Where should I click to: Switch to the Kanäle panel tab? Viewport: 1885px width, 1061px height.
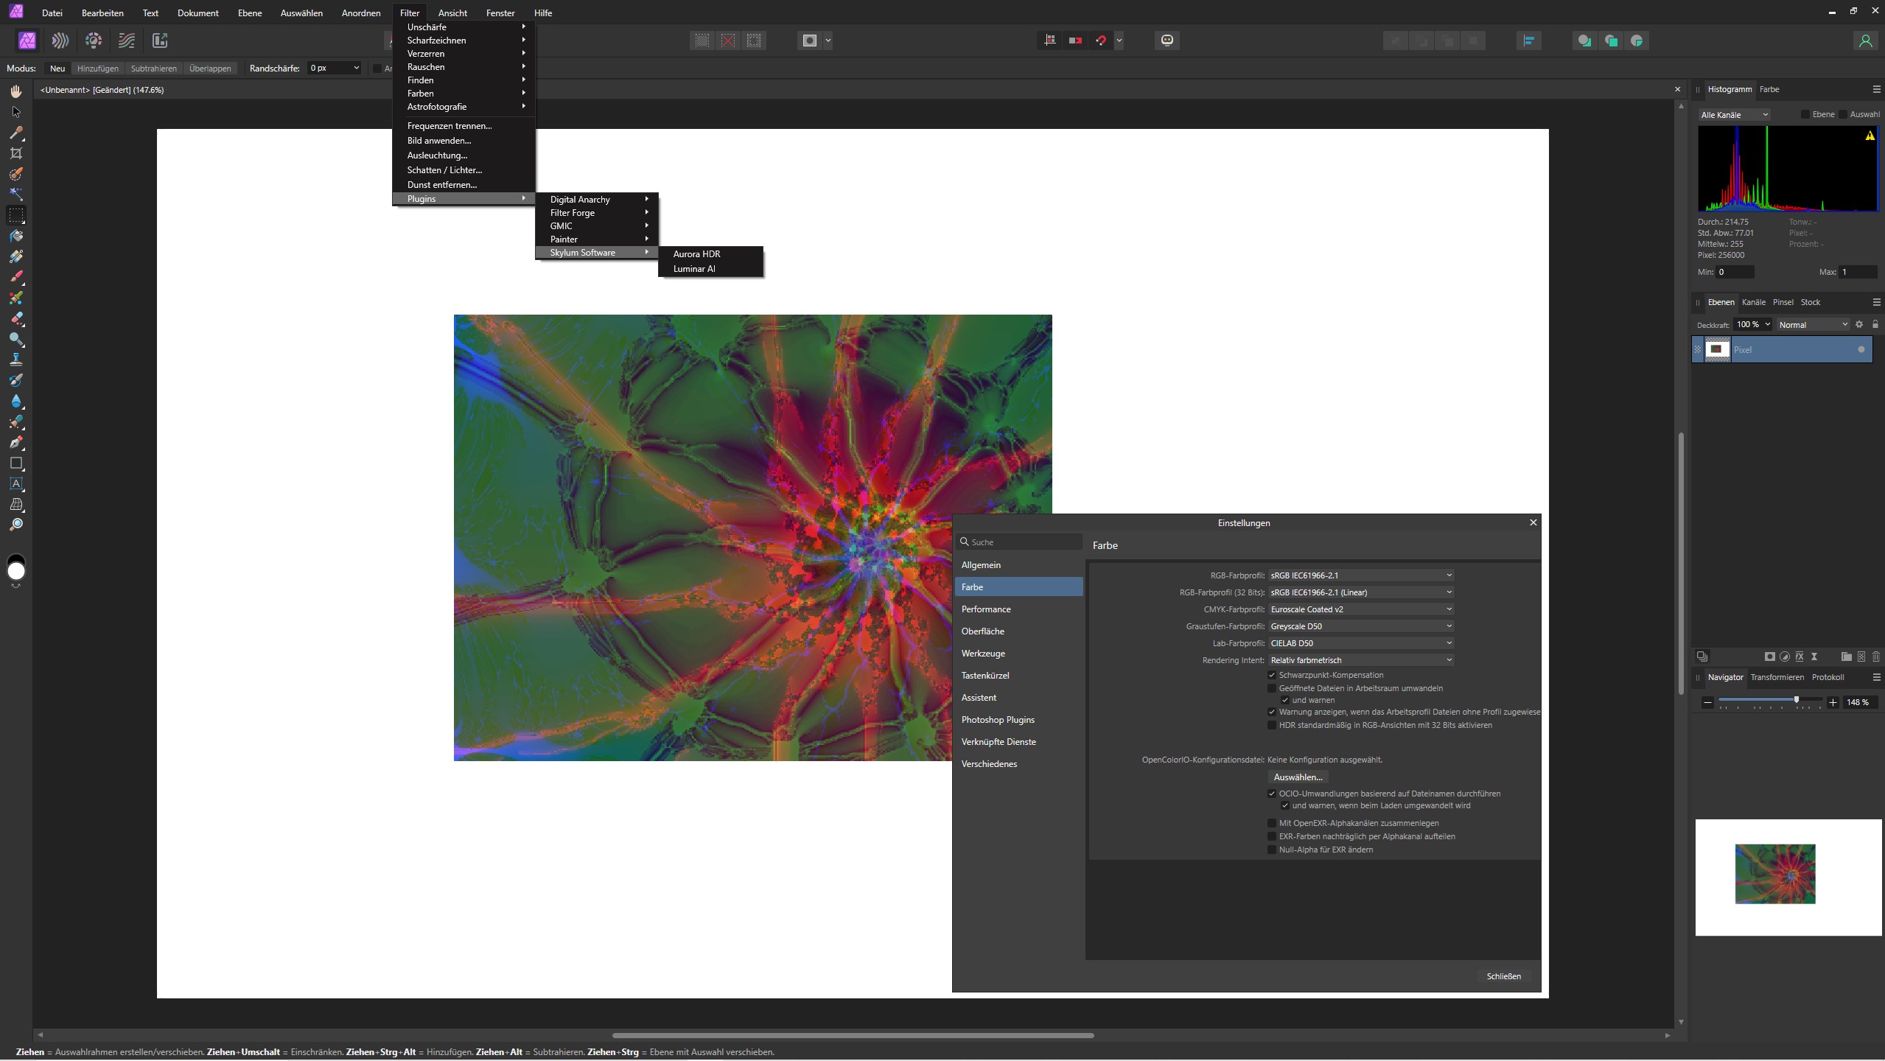[1753, 302]
